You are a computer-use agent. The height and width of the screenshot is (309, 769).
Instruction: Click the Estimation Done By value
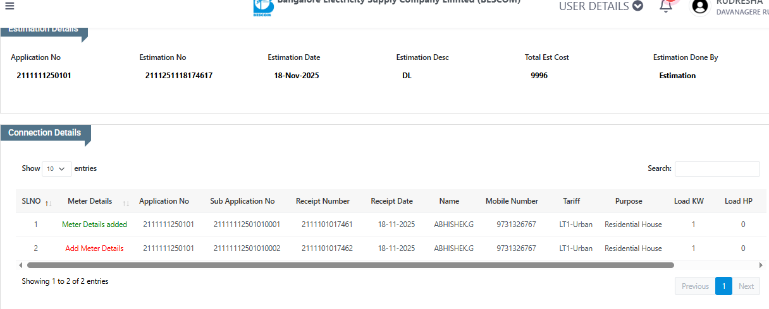(677, 76)
